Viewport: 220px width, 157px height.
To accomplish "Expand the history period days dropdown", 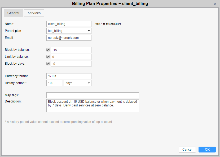I will coord(78,83).
